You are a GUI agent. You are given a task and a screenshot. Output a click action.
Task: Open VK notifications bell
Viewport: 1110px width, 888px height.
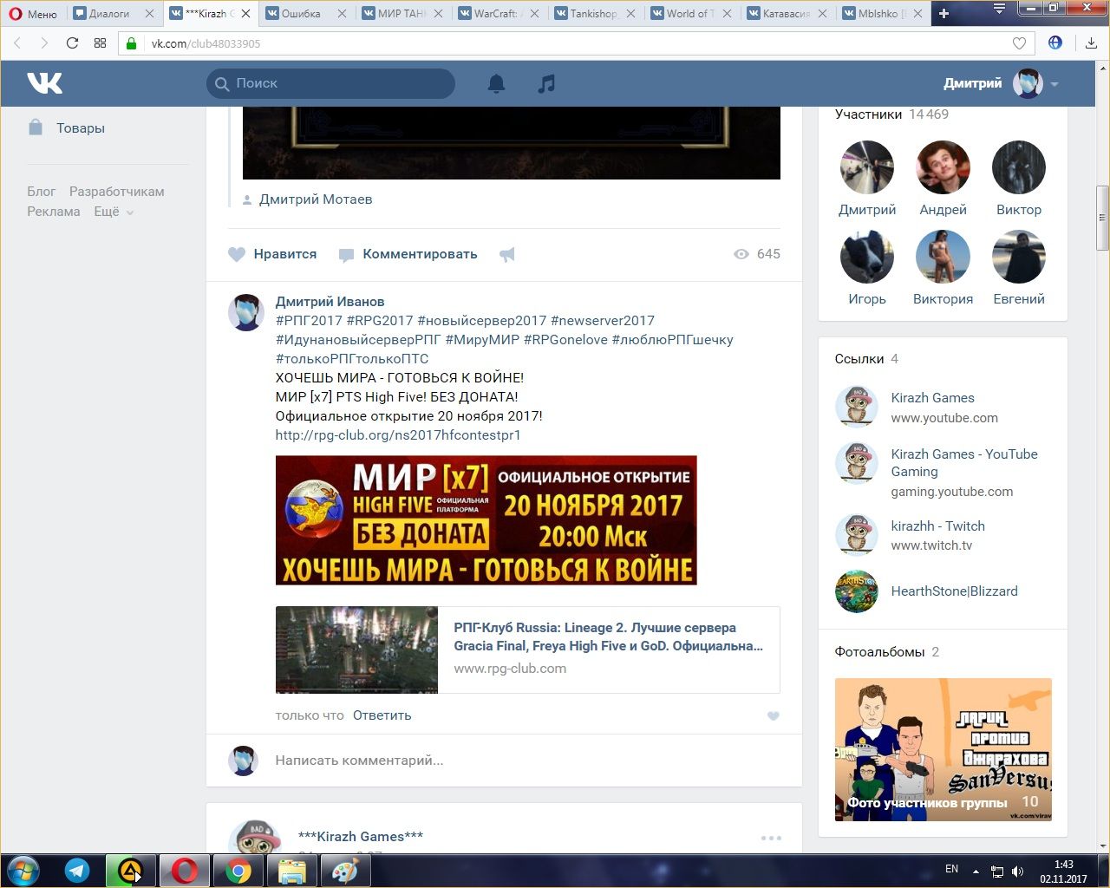tap(496, 84)
